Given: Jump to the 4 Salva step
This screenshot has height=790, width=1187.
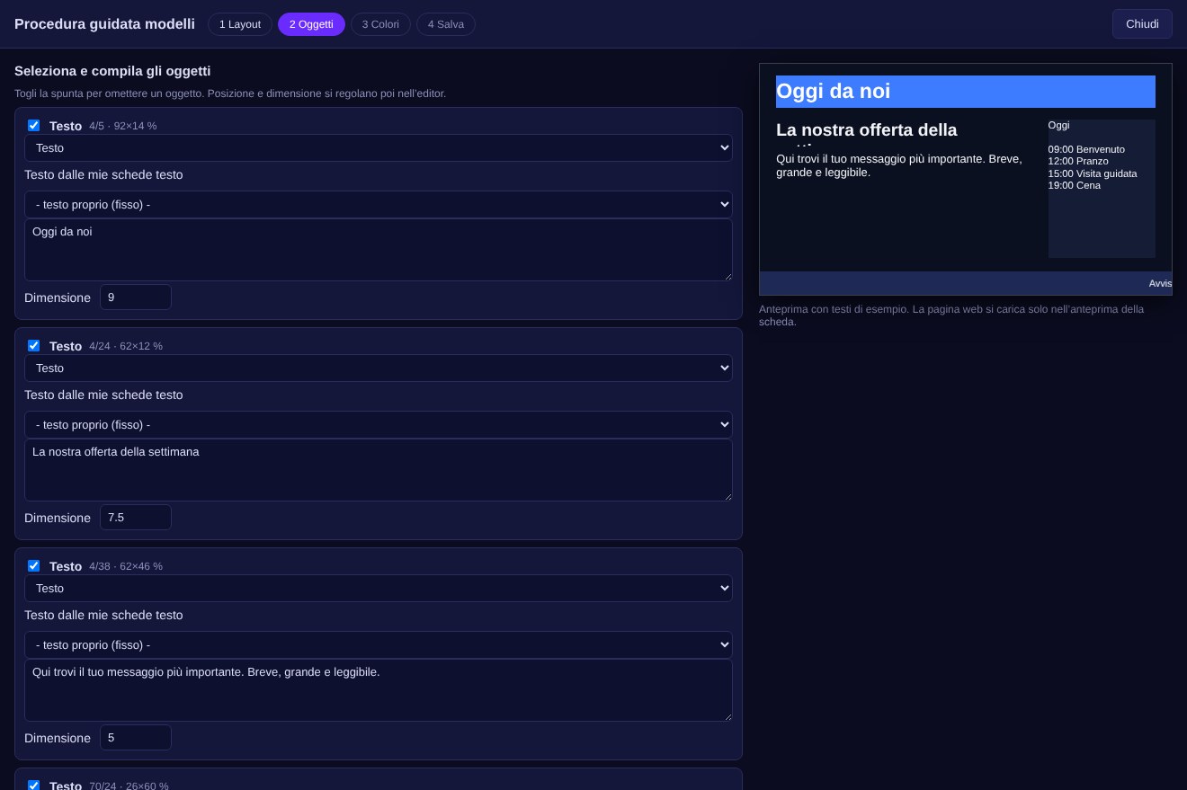Looking at the screenshot, I should point(446,24).
